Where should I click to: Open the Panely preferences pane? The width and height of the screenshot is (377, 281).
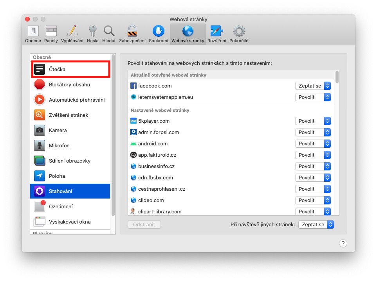tap(51, 34)
